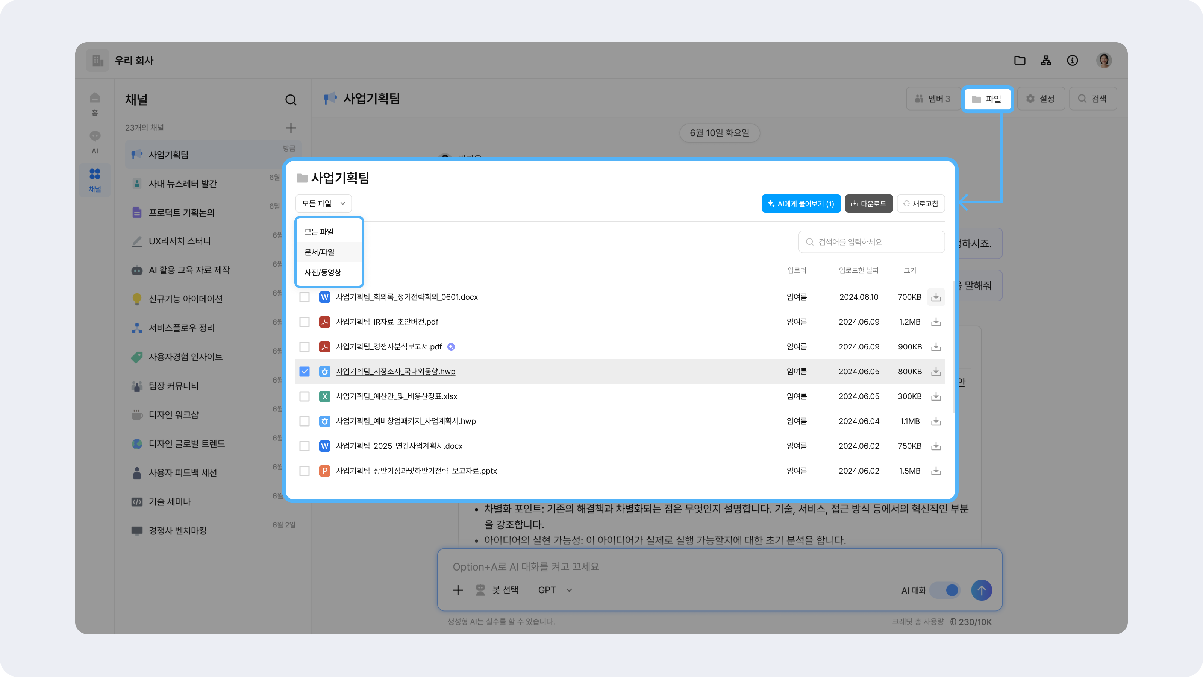The image size is (1203, 677).
Task: Open the 경쟁사 벤치마킹 channel
Action: [x=213, y=531]
